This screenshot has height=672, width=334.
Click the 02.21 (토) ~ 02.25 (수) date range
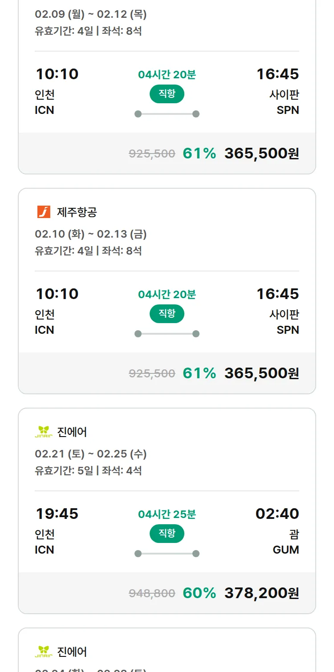[x=91, y=454]
